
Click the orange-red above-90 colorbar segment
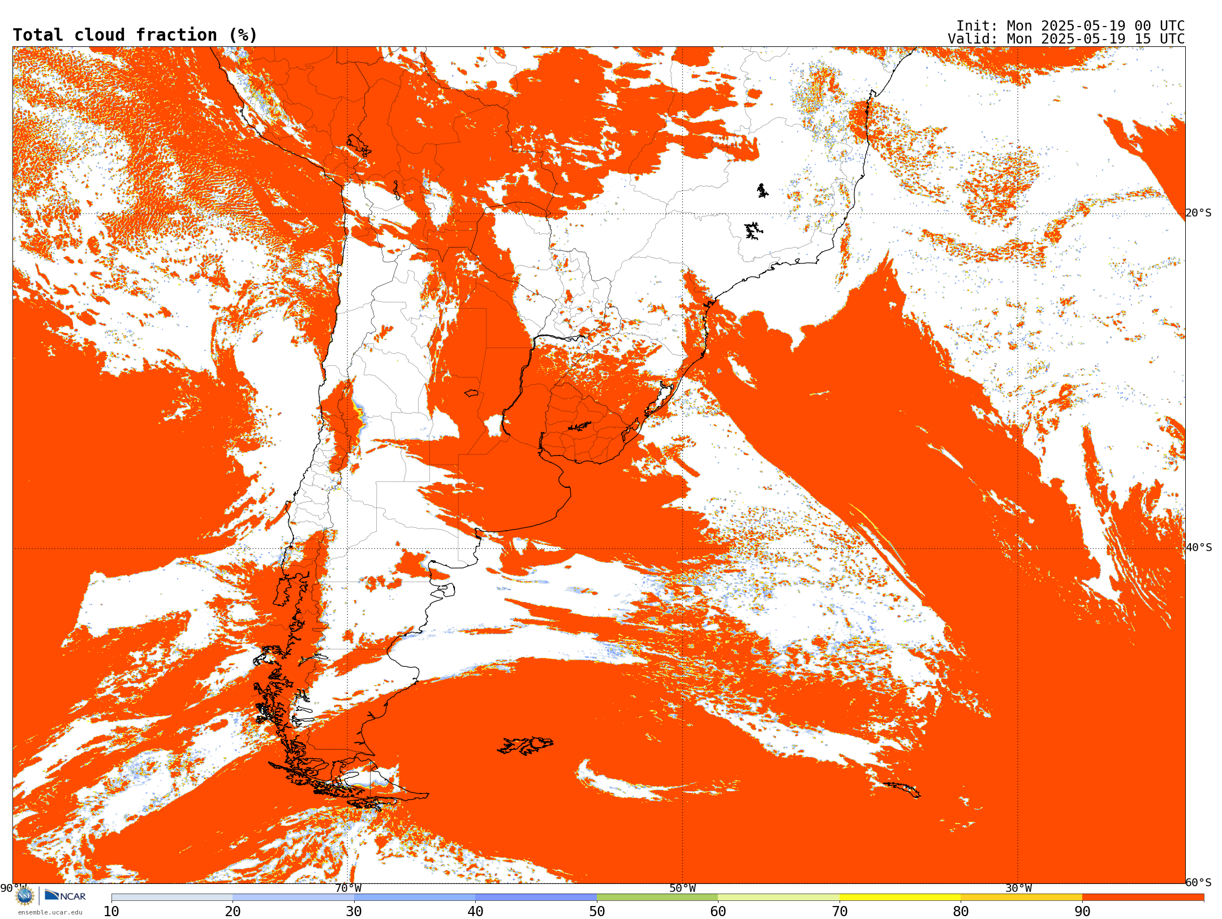[x=1143, y=898]
